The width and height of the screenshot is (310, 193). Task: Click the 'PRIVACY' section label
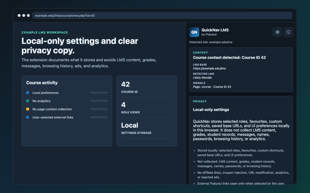[200, 101]
